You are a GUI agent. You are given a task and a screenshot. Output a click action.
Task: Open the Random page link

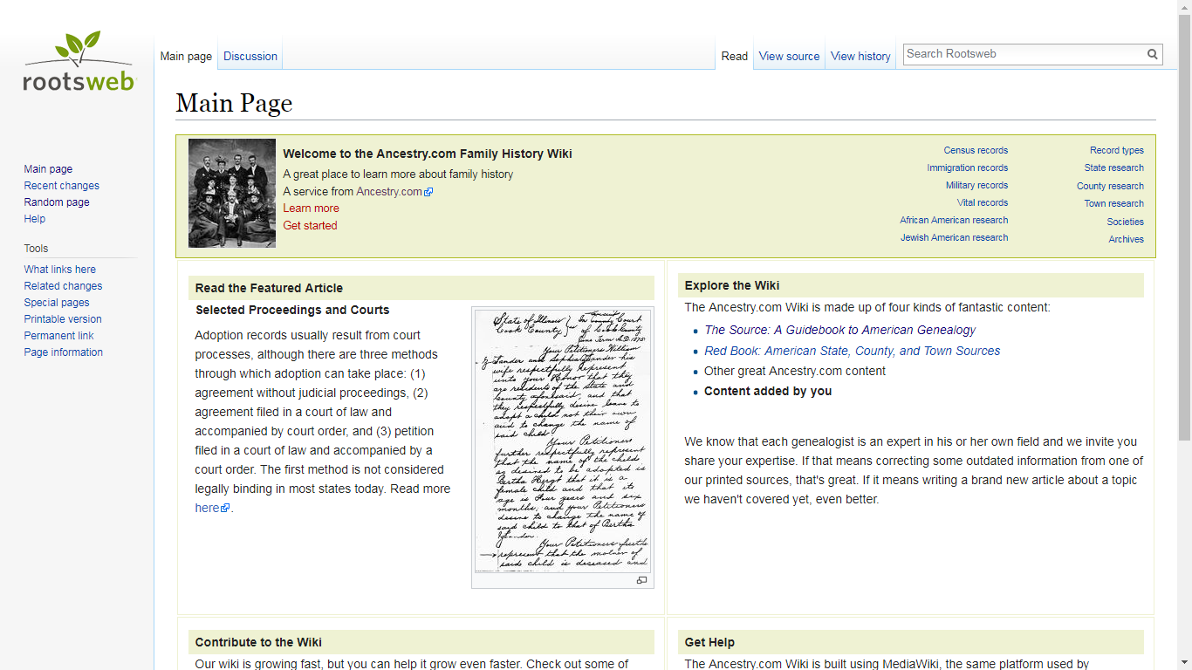56,202
